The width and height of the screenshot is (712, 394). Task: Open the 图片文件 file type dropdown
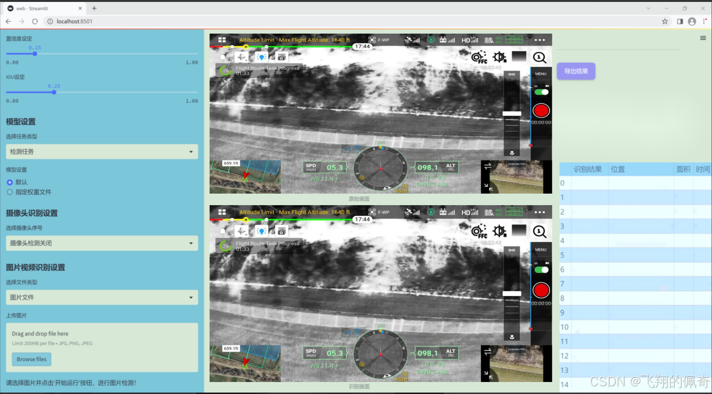(x=102, y=297)
